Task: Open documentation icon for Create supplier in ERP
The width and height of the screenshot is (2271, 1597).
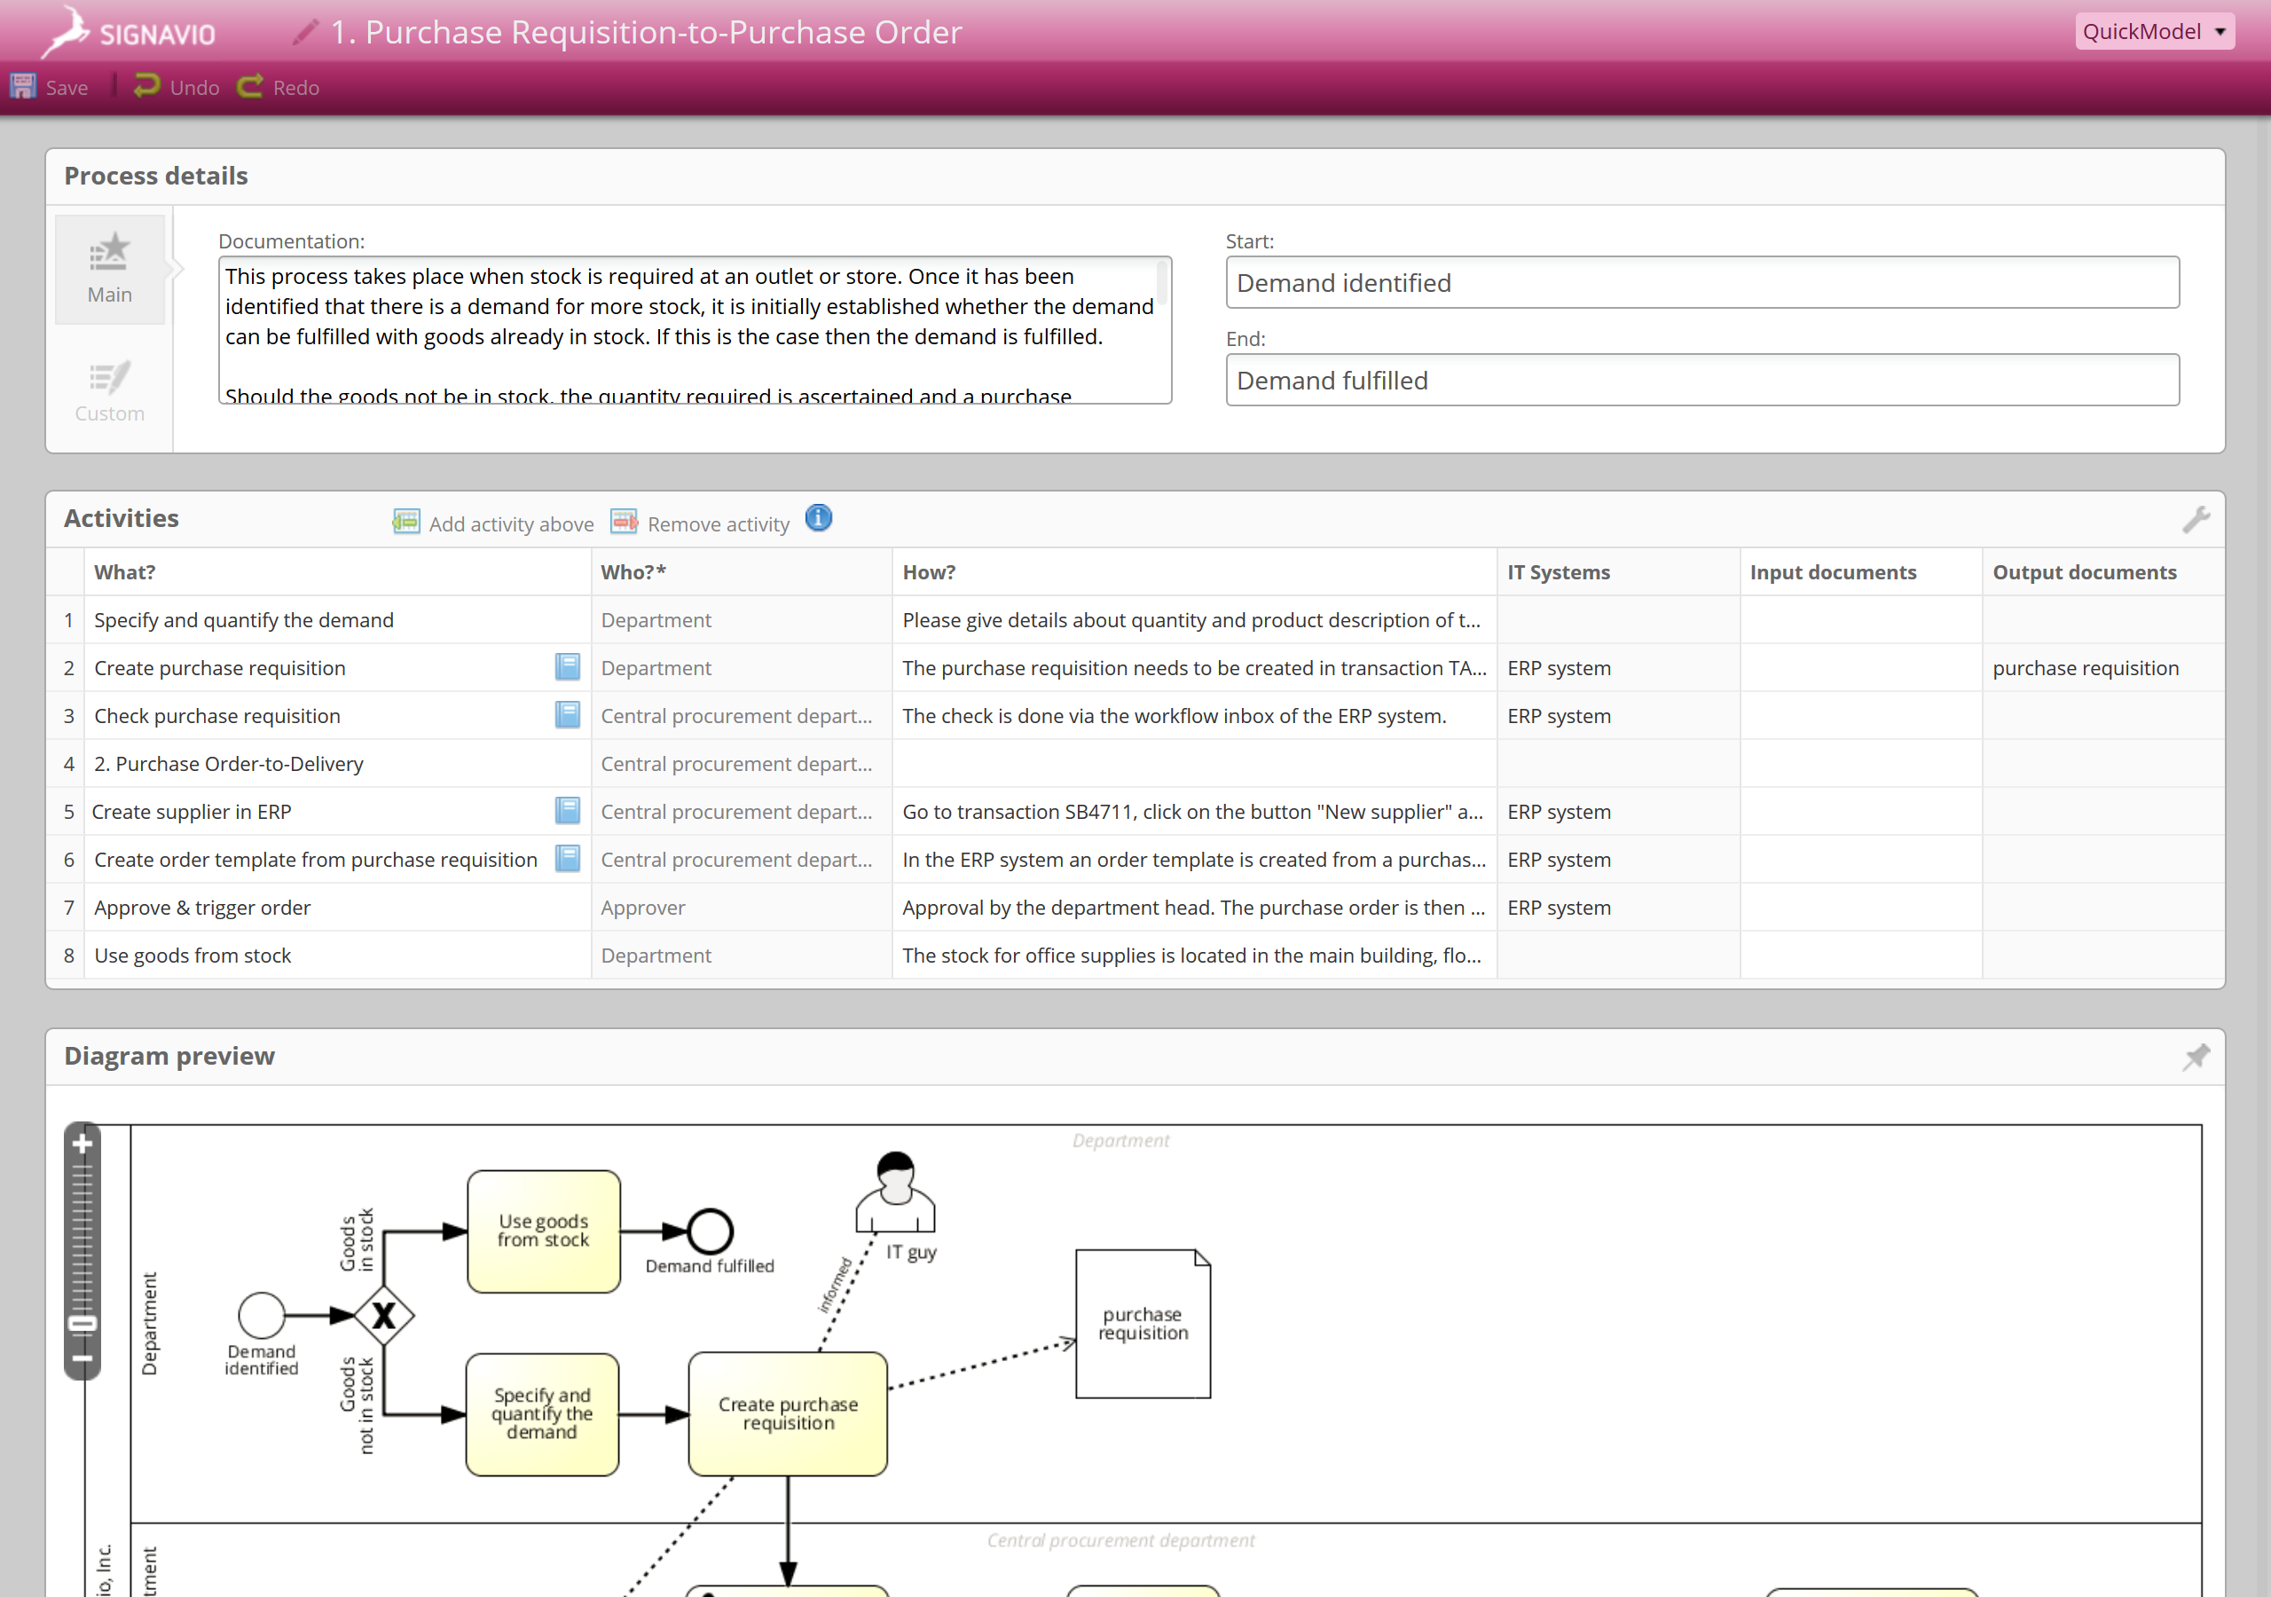Action: 568,811
